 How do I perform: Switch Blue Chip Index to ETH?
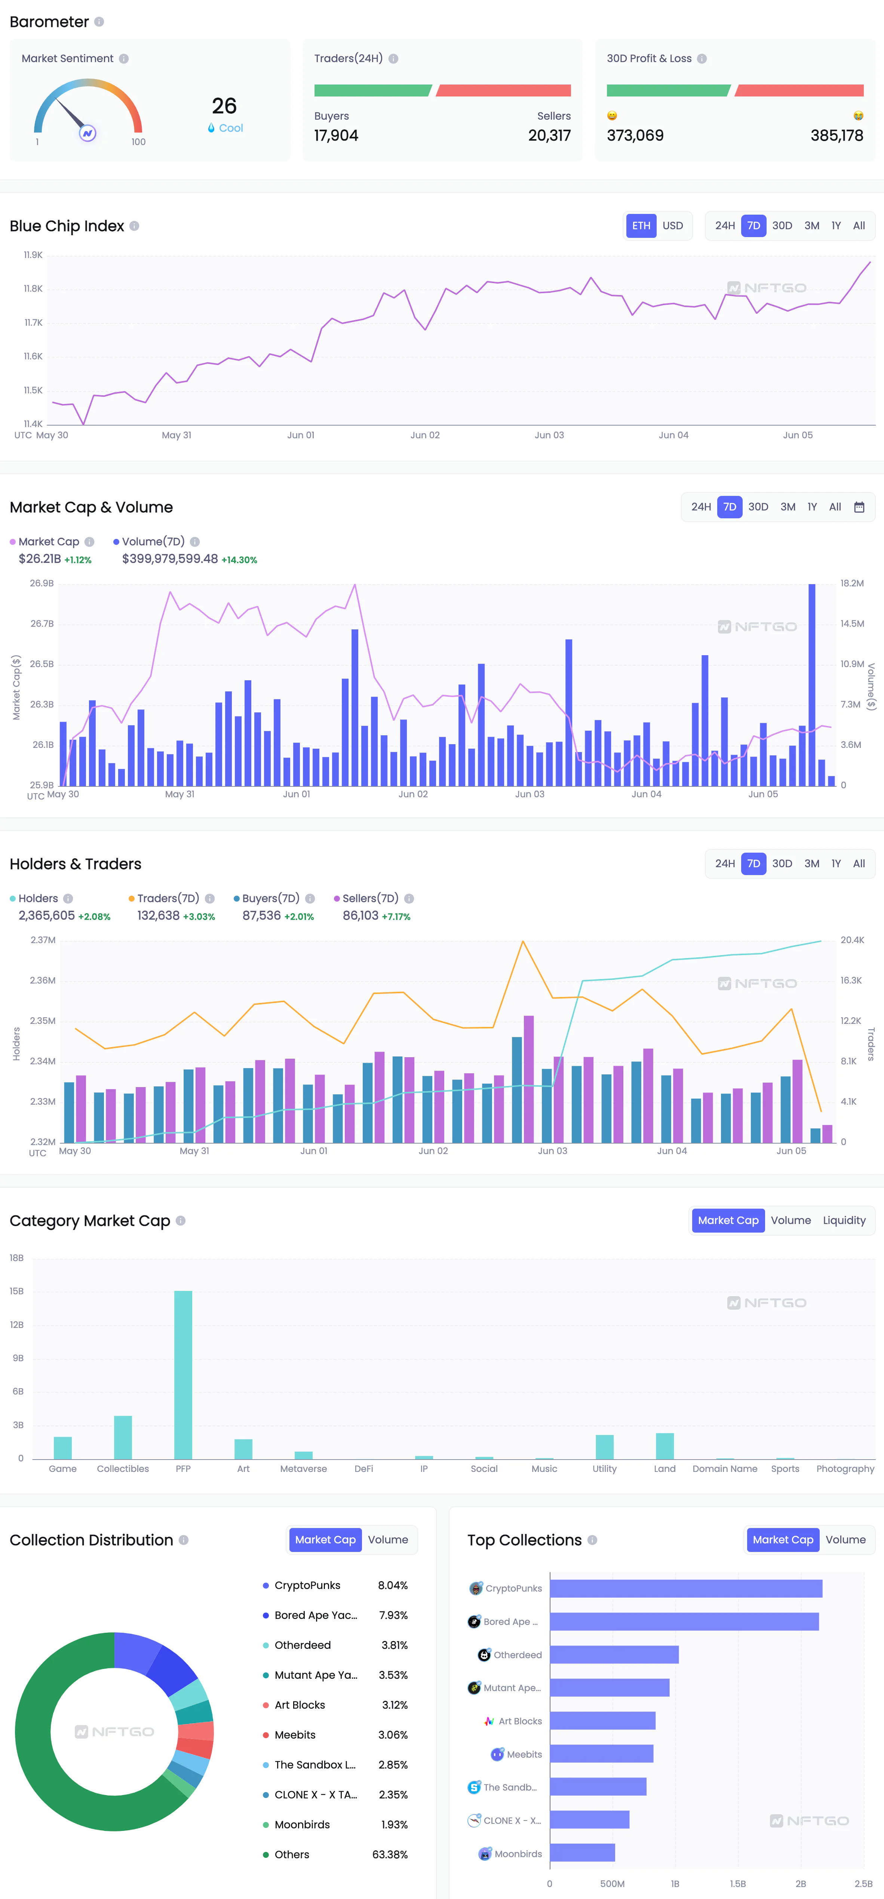click(x=641, y=226)
